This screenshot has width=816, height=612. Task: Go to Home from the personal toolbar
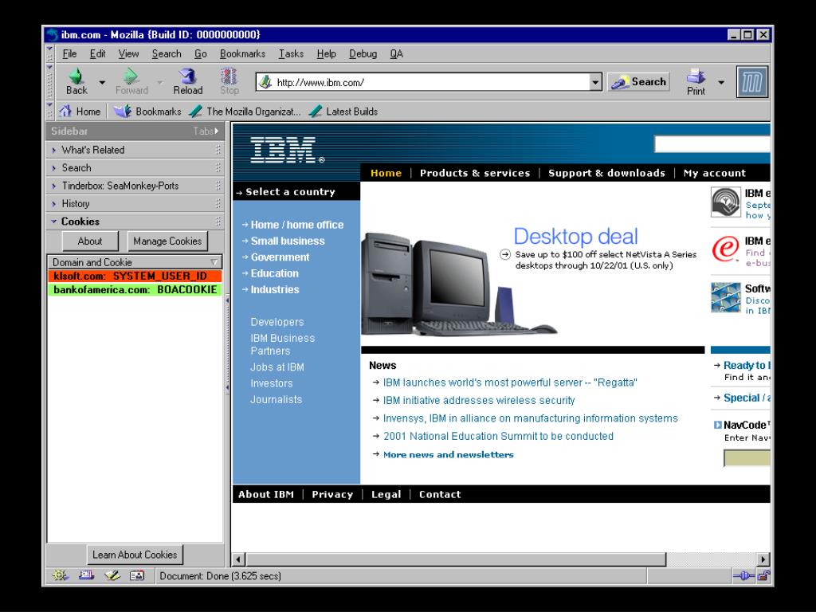coord(80,112)
